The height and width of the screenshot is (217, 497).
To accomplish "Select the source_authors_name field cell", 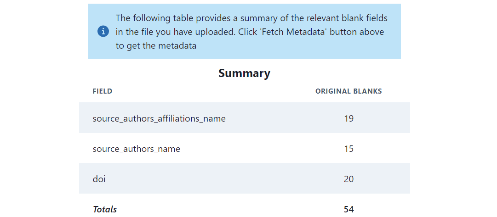I will [137, 149].
